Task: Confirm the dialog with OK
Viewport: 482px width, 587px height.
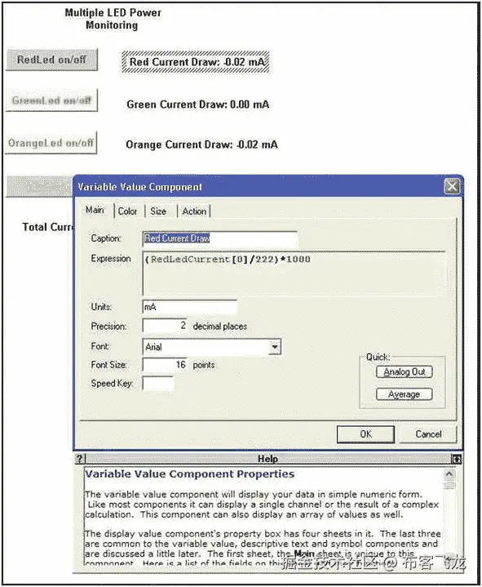Action: point(365,434)
